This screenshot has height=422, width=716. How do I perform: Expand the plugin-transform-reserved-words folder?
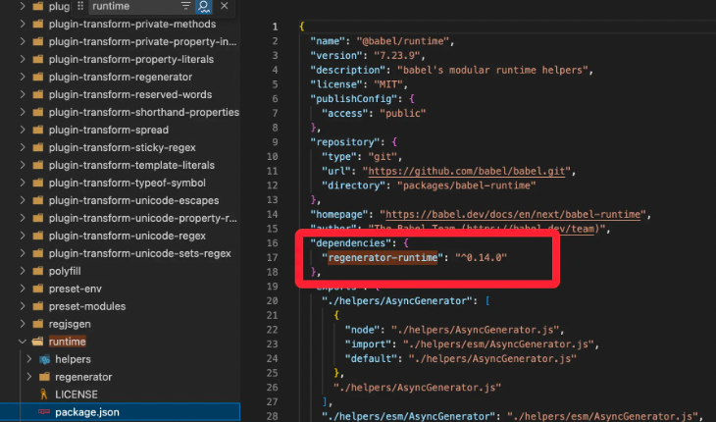coord(23,94)
